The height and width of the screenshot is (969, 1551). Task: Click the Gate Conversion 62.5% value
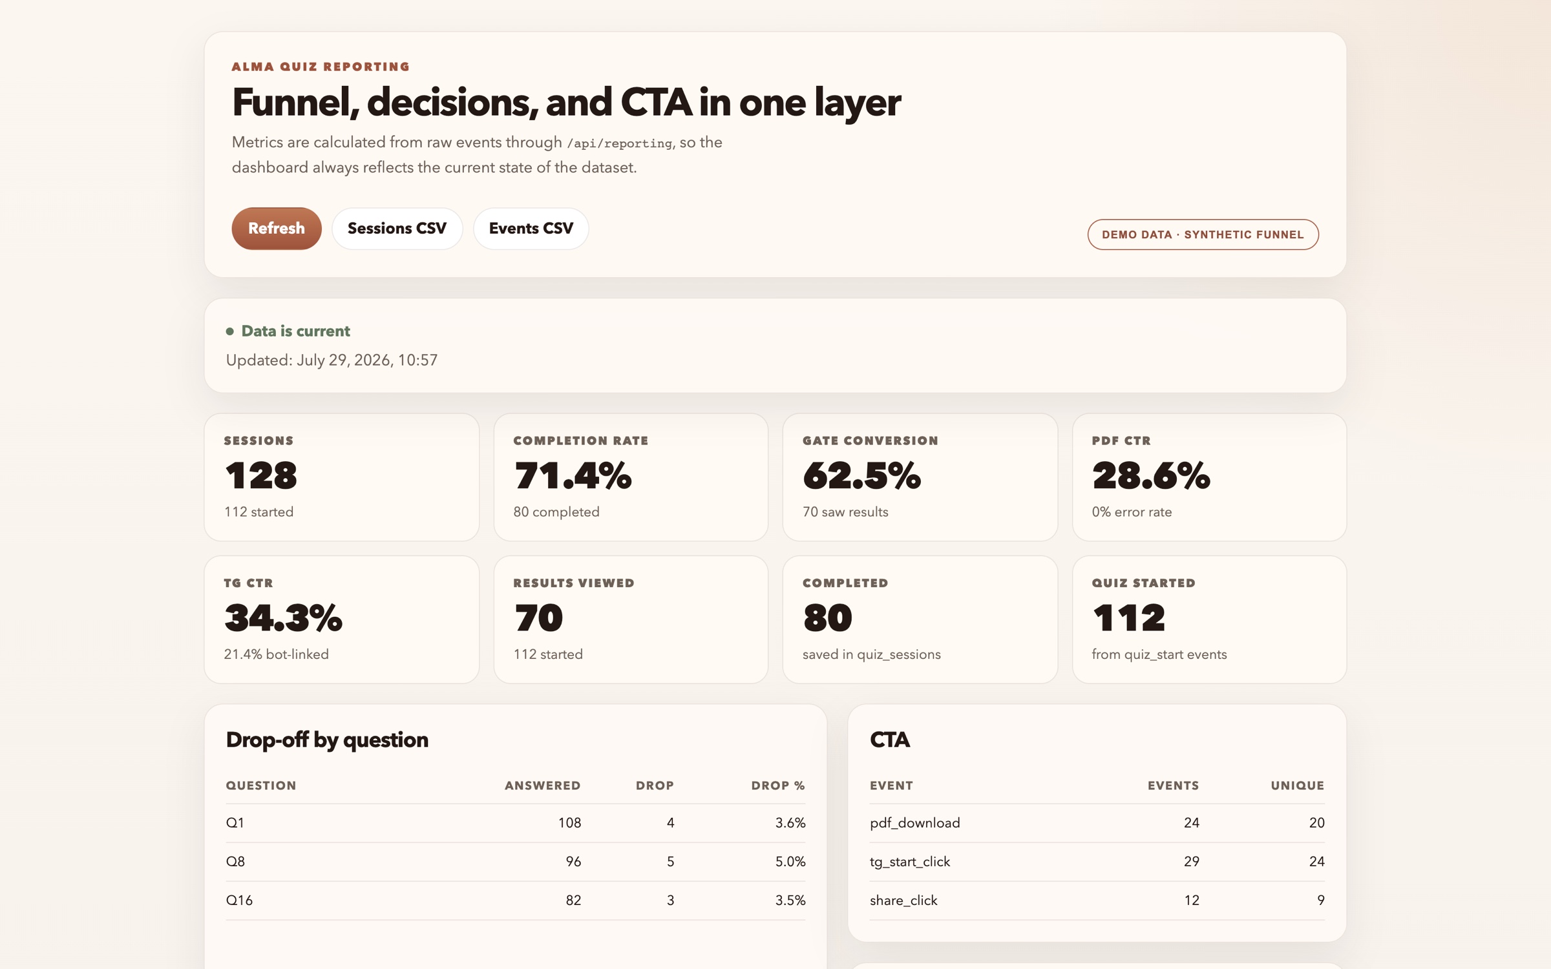pyautogui.click(x=861, y=475)
